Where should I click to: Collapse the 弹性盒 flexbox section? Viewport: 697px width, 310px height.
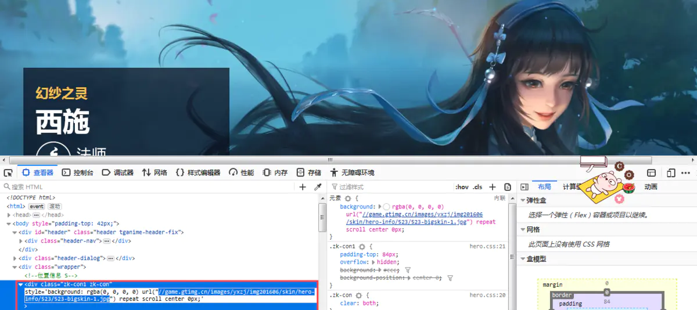[523, 200]
